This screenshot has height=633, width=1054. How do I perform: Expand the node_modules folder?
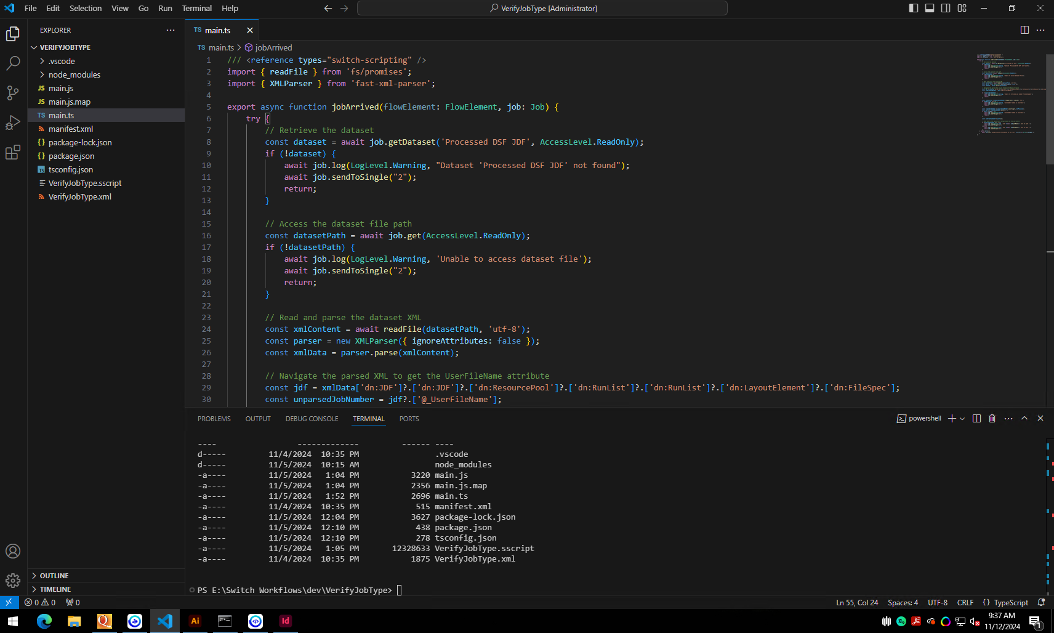106,75
